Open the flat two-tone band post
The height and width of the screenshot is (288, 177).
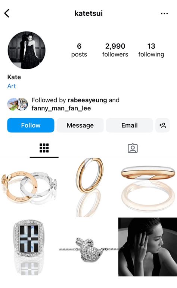pos(147,188)
